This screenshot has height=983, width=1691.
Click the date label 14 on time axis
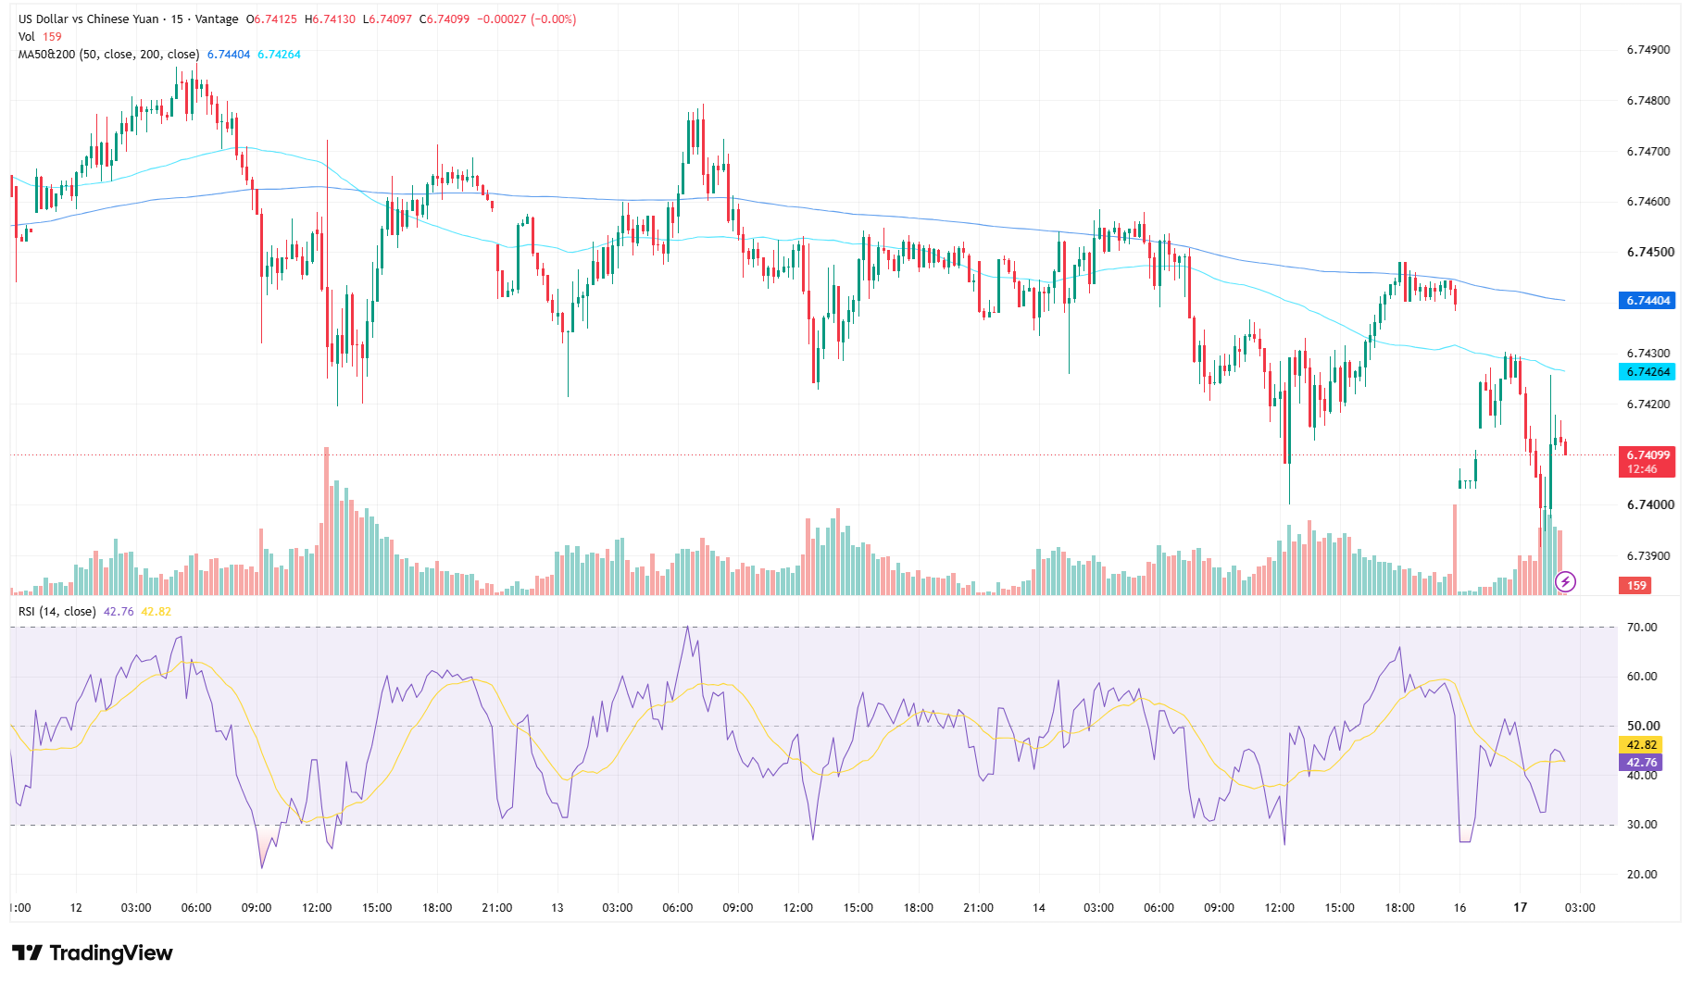coord(1039,908)
